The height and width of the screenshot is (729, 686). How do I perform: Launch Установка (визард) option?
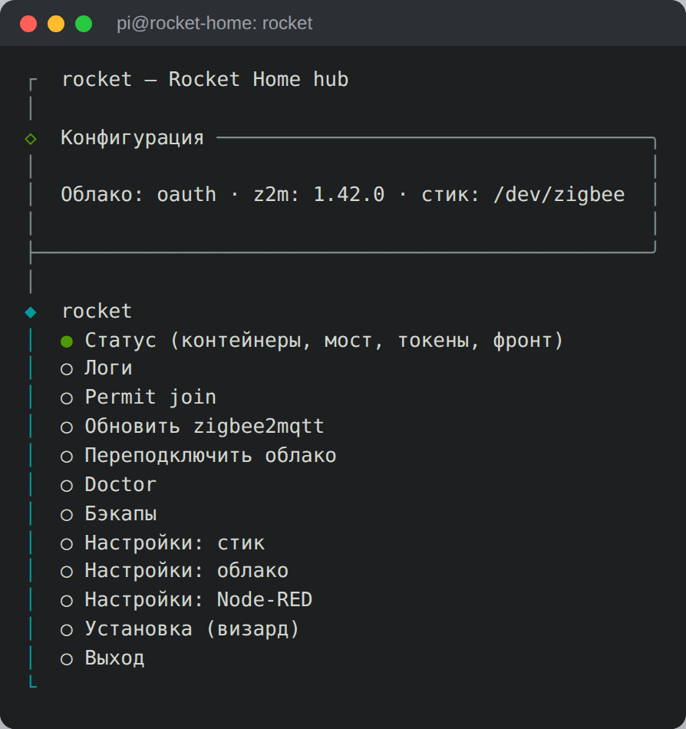[180, 629]
